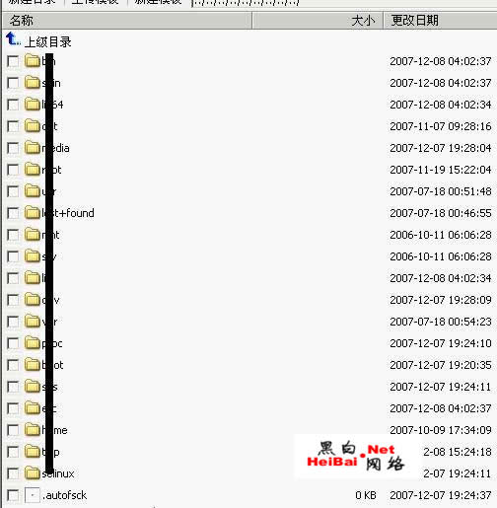Click the blue up-arrow parent directory icon
Screen dimensions: 497x508
[x=13, y=39]
